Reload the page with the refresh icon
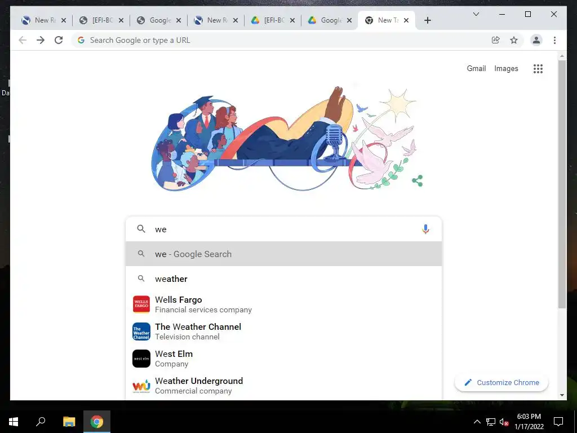The height and width of the screenshot is (433, 577). [x=59, y=40]
